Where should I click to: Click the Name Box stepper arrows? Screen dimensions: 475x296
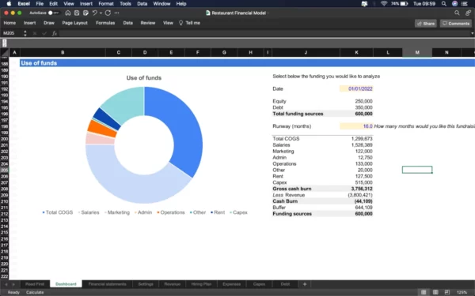25,33
